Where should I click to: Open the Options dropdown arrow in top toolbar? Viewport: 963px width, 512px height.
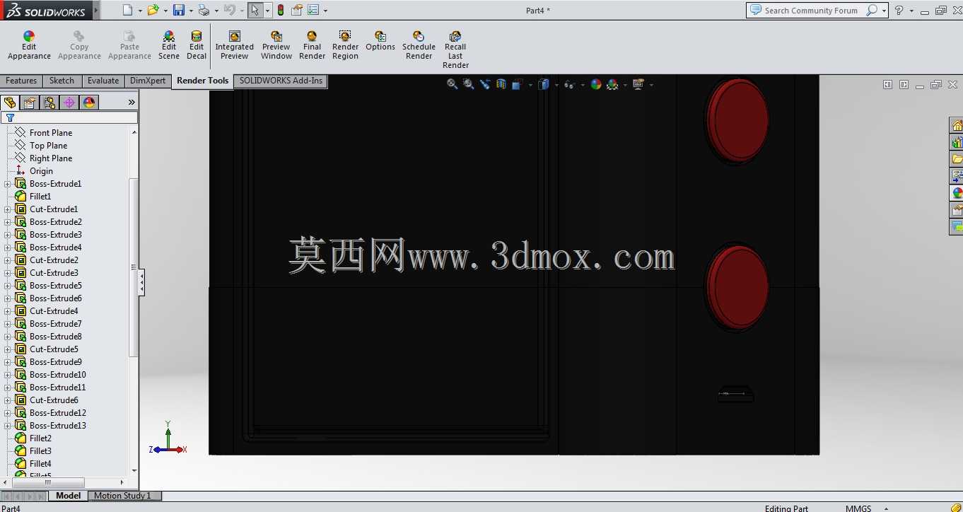tap(325, 11)
